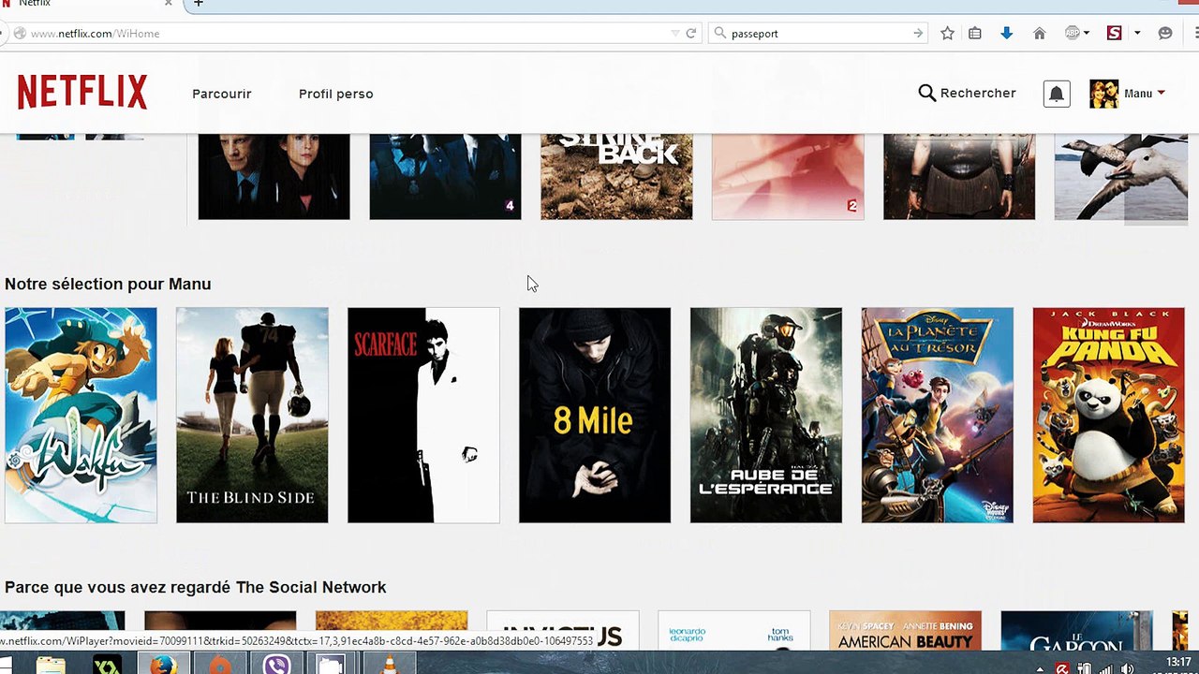This screenshot has height=674, width=1199.
Task: Click the green X taskbar application icon
Action: [x=108, y=665]
